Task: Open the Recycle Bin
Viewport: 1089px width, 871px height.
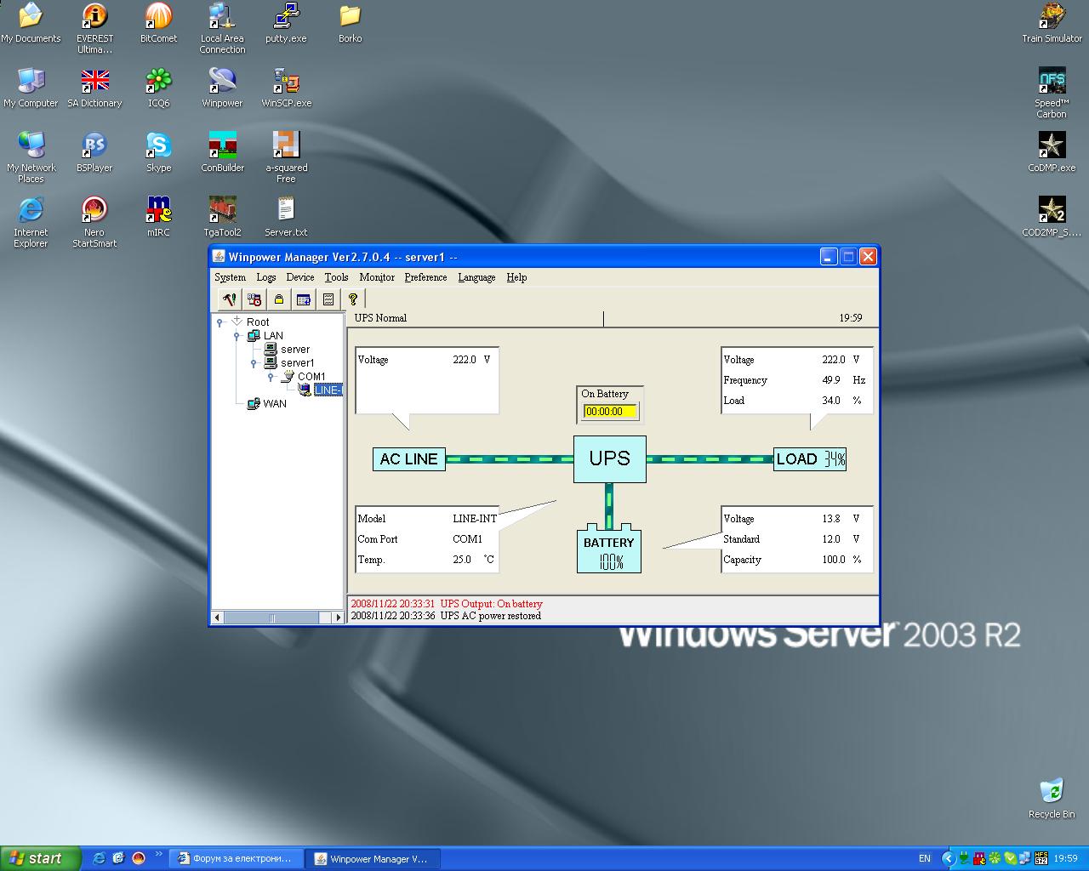Action: [x=1052, y=800]
